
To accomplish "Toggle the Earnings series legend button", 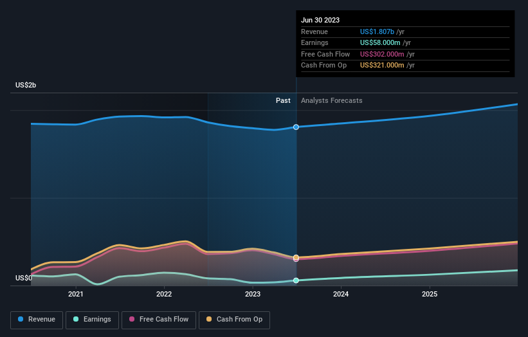I will point(92,320).
